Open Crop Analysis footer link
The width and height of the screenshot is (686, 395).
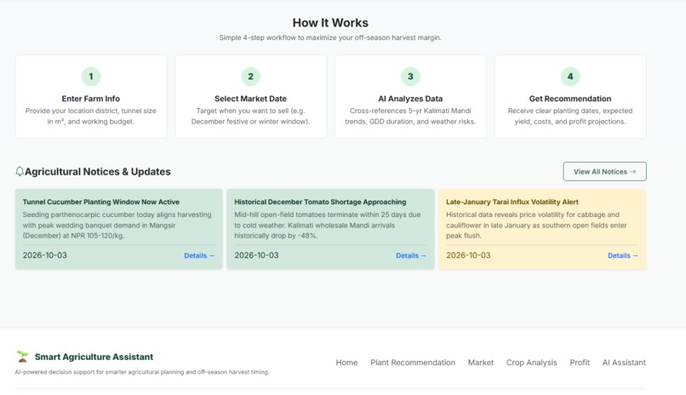532,363
